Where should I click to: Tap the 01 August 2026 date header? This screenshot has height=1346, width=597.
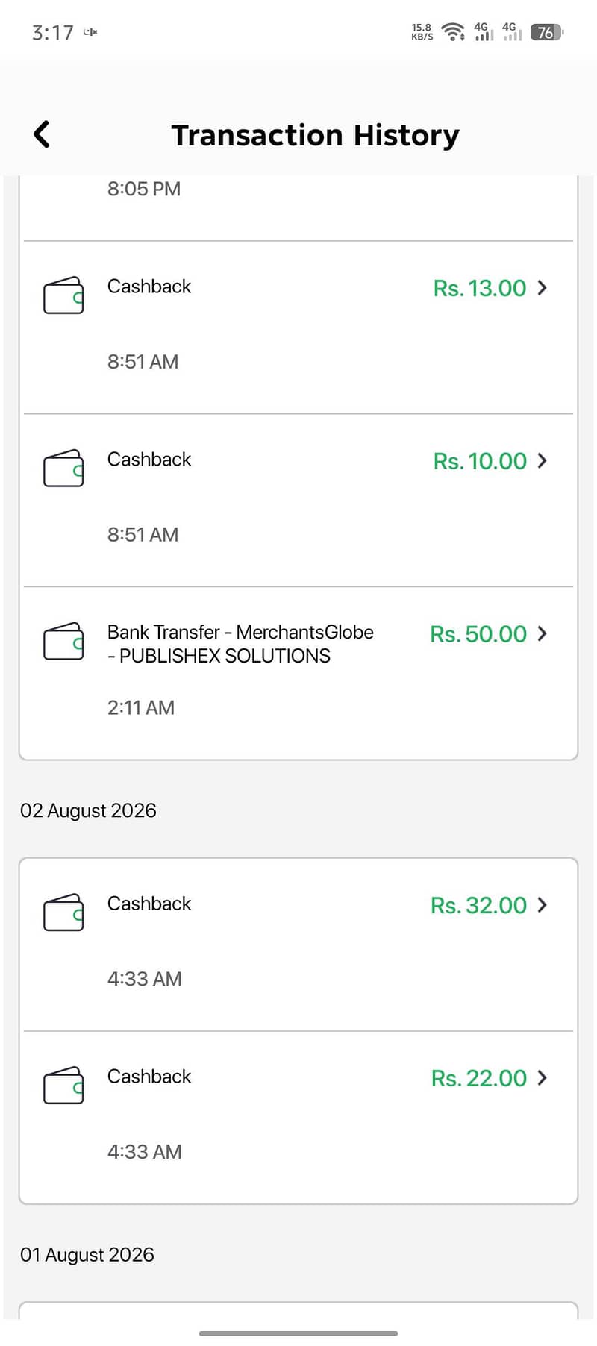click(87, 1254)
